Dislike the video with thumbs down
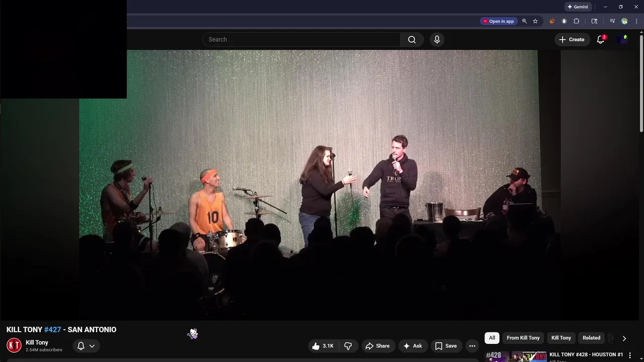Viewport: 644px width, 362px height. pyautogui.click(x=348, y=346)
